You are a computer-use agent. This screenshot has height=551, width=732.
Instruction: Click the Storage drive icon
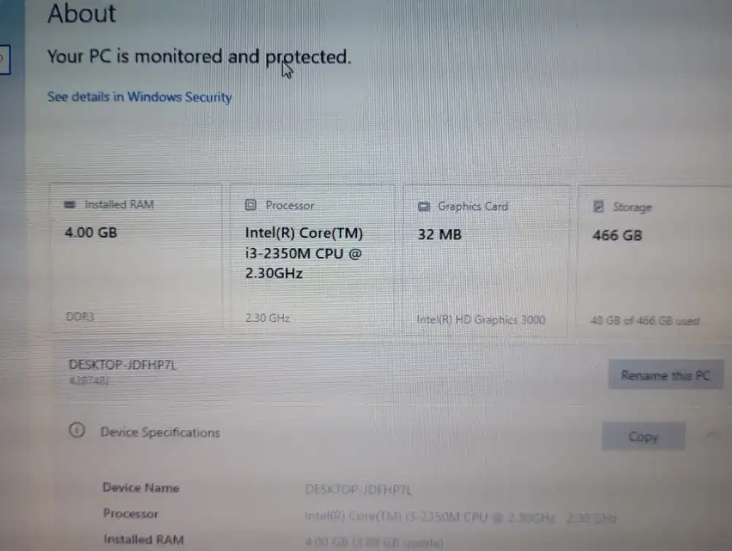tap(600, 208)
